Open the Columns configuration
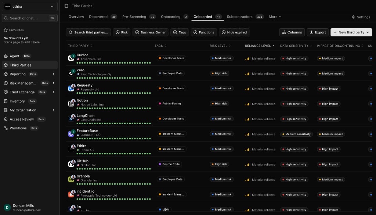Image resolution: width=376 pixels, height=215 pixels. (x=292, y=32)
